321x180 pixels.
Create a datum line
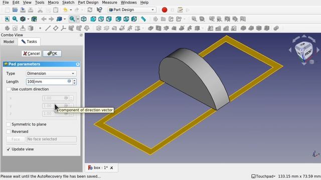(x=48, y=28)
